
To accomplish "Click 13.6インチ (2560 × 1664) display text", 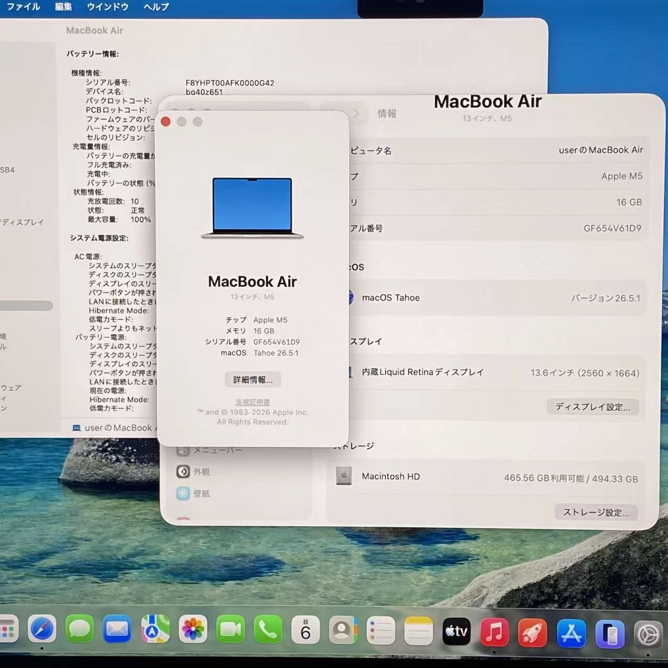I will (x=585, y=373).
